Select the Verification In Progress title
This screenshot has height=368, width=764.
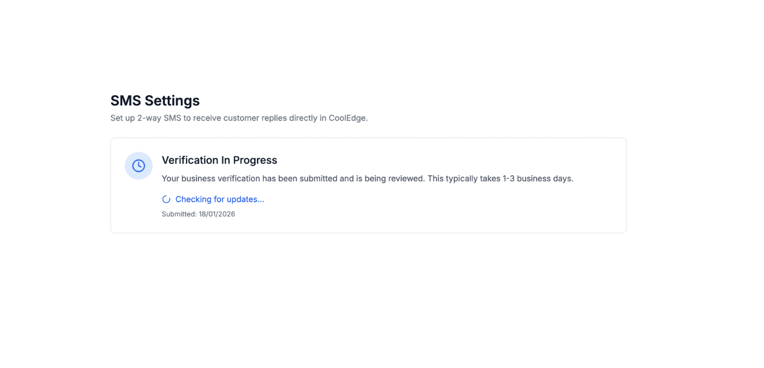tap(219, 160)
